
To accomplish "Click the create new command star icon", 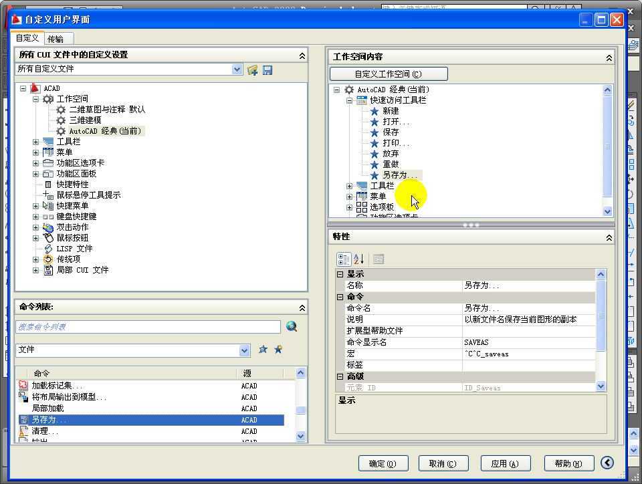I will [263, 350].
